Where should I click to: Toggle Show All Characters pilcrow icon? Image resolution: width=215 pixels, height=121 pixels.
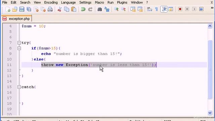point(157,9)
